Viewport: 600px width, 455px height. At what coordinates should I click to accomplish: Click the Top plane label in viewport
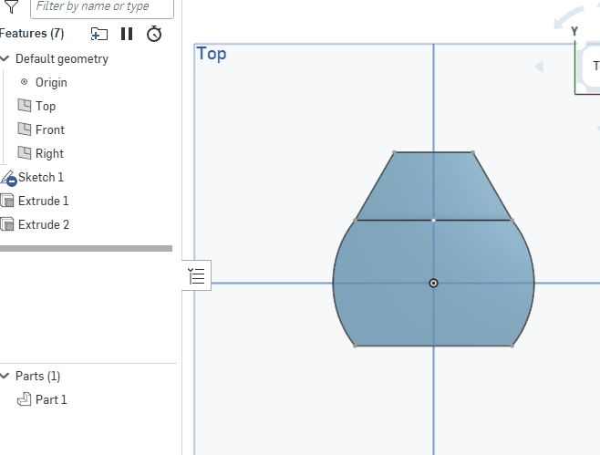coord(212,54)
